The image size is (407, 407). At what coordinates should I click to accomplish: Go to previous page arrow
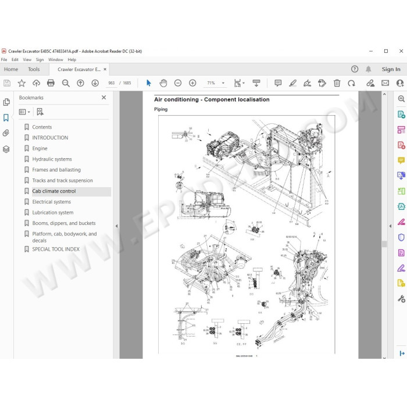coord(80,83)
